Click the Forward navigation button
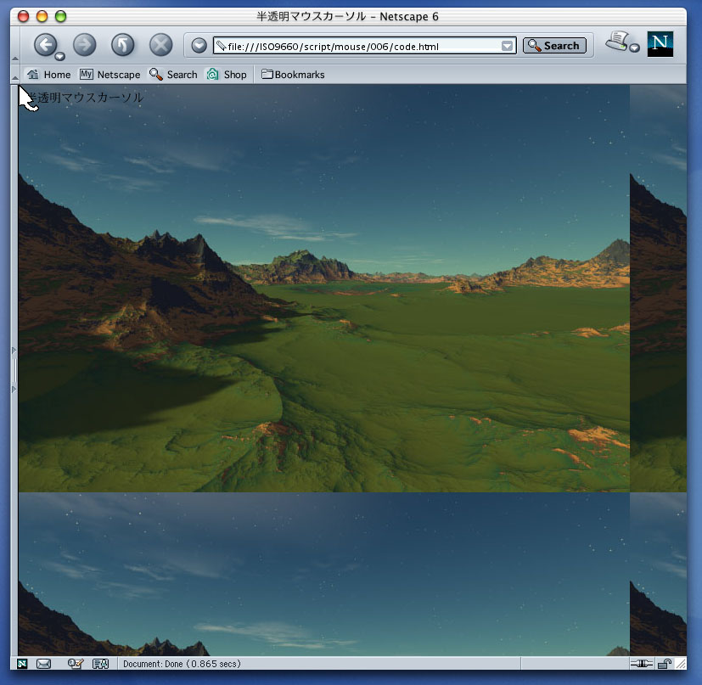The height and width of the screenshot is (685, 702). click(x=85, y=45)
